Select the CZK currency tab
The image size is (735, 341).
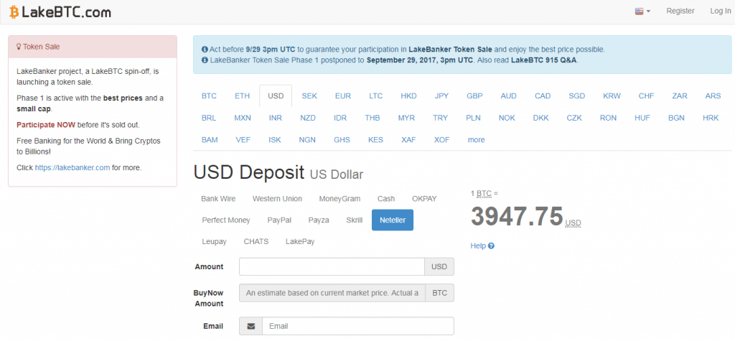tap(574, 118)
